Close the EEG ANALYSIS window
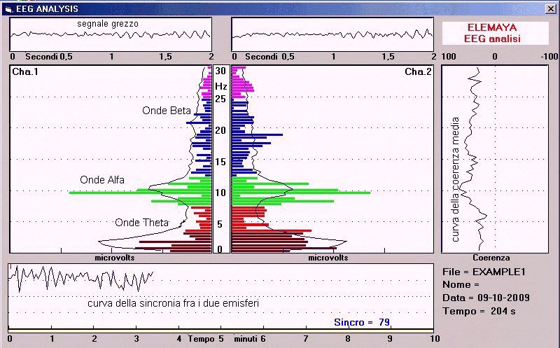Viewport: 560px width, 348px height. coord(550,8)
